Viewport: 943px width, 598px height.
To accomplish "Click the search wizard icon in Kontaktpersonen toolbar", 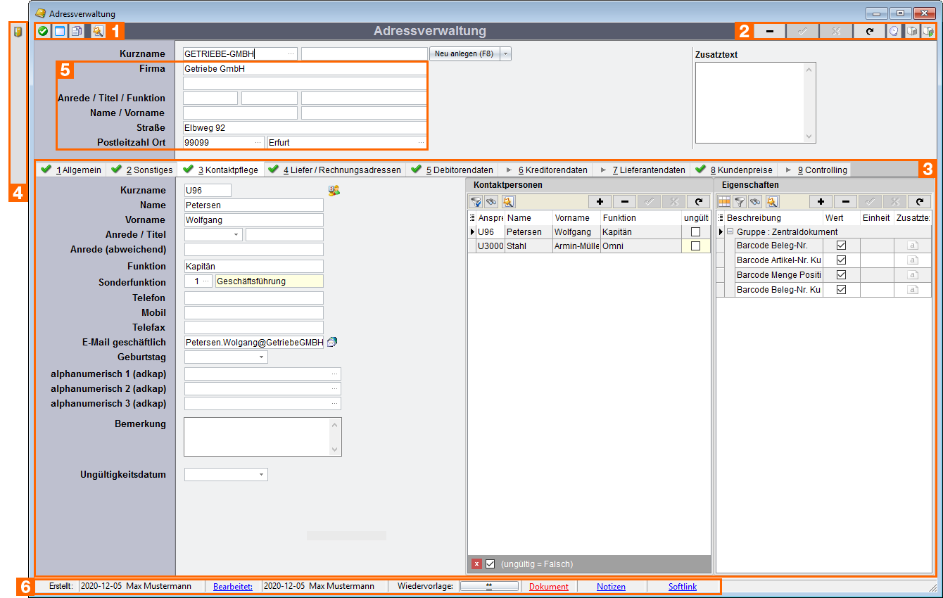I will (508, 201).
